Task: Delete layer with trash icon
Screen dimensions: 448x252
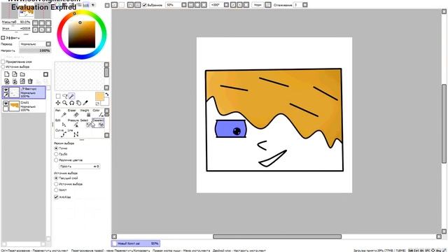Action: click(30, 81)
